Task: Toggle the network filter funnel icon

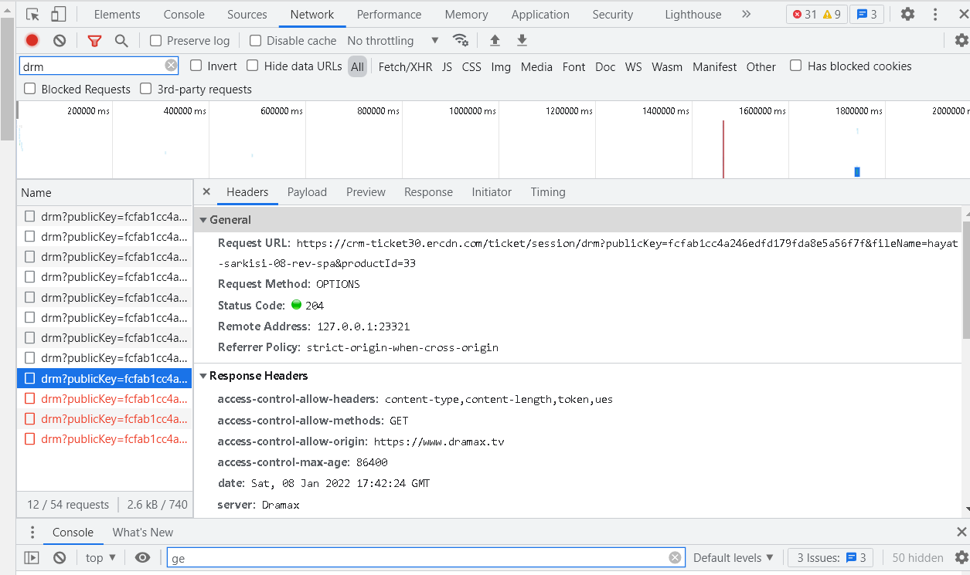Action: (94, 41)
